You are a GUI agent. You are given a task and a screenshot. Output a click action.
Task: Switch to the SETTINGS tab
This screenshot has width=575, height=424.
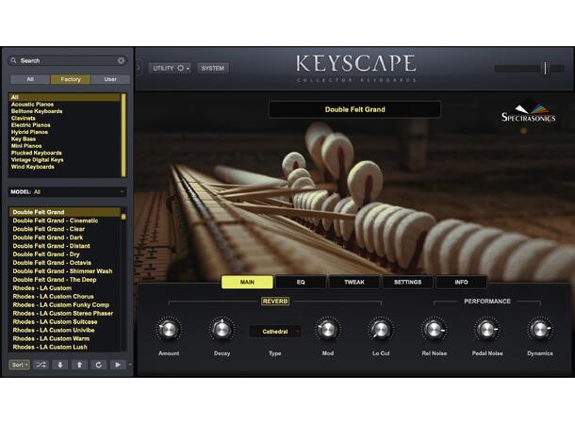tap(408, 282)
